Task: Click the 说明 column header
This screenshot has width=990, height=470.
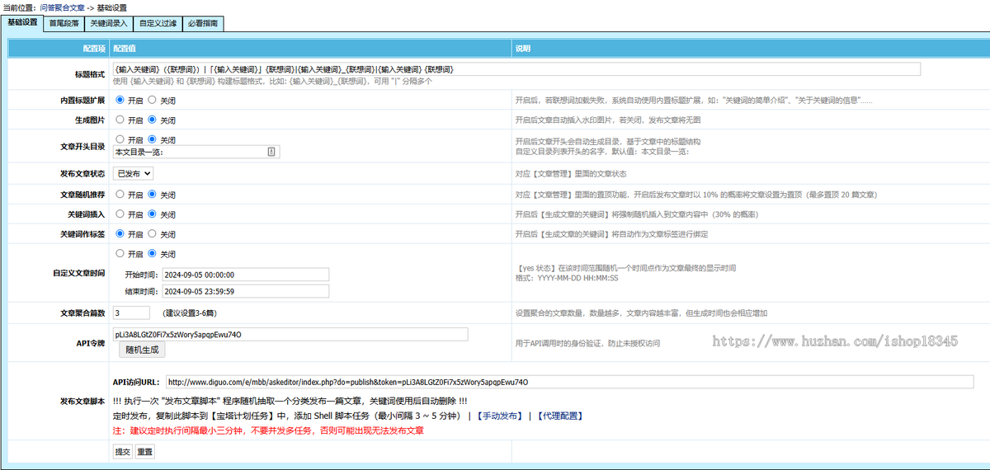Action: pos(523,48)
